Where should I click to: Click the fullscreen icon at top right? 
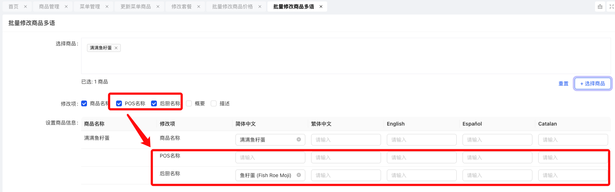coord(611,7)
